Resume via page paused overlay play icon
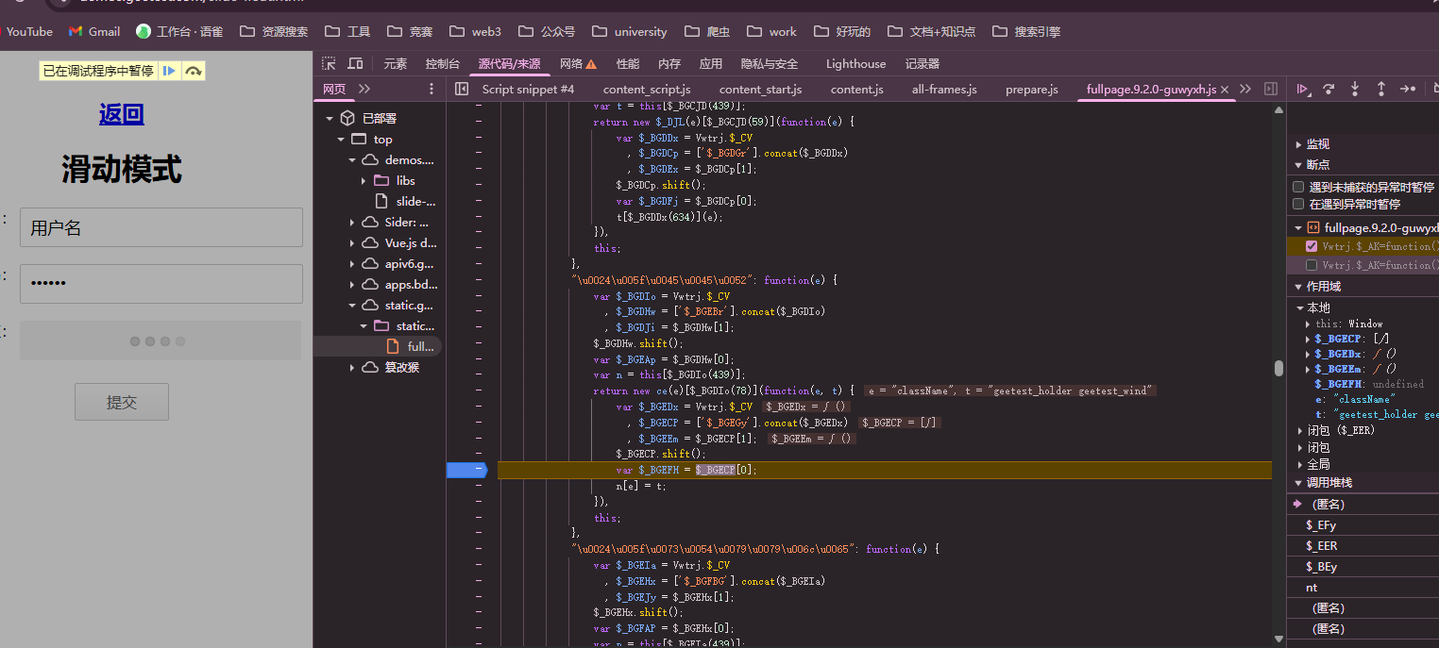 [x=169, y=71]
